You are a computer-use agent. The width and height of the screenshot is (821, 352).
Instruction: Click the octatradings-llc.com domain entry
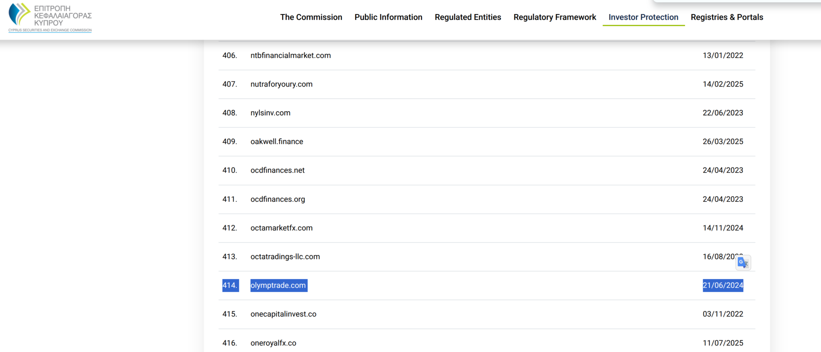click(285, 257)
